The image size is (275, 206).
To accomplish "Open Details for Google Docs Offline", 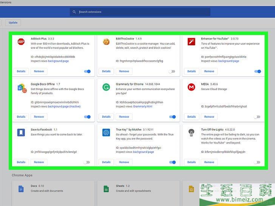I will pyautogui.click(x=21, y=117).
